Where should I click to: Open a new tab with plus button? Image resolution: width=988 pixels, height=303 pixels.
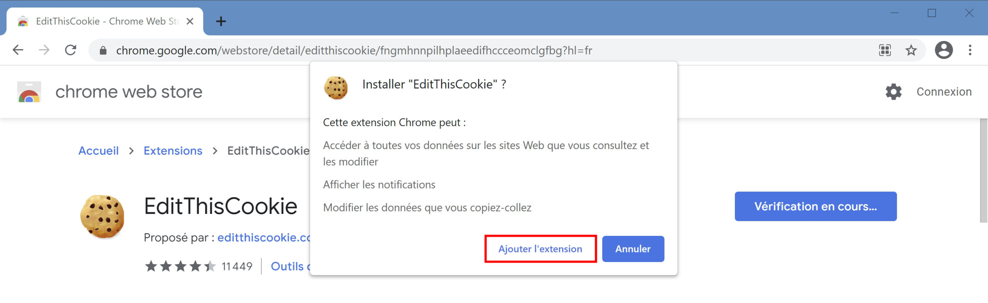221,21
